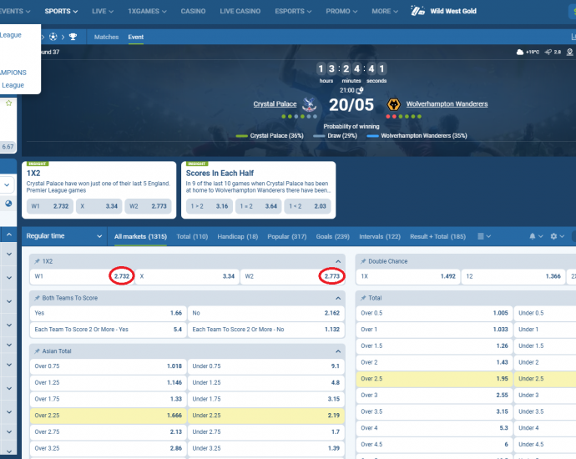Viewport: 576px width, 459px height.
Task: Expand the SPORTS menu dropdown
Action: point(61,12)
